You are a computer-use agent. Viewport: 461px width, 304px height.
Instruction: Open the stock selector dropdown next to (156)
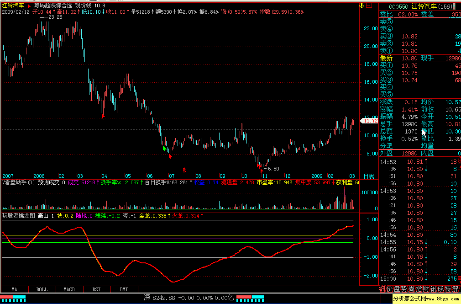click(455, 6)
